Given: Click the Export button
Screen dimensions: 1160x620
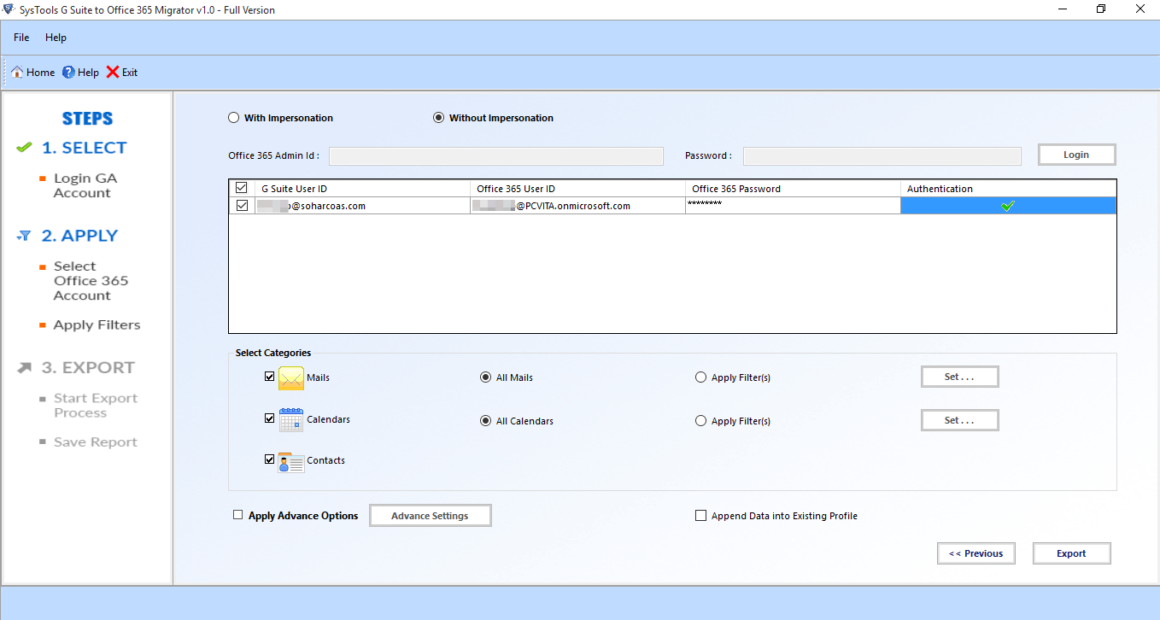Looking at the screenshot, I should 1071,553.
